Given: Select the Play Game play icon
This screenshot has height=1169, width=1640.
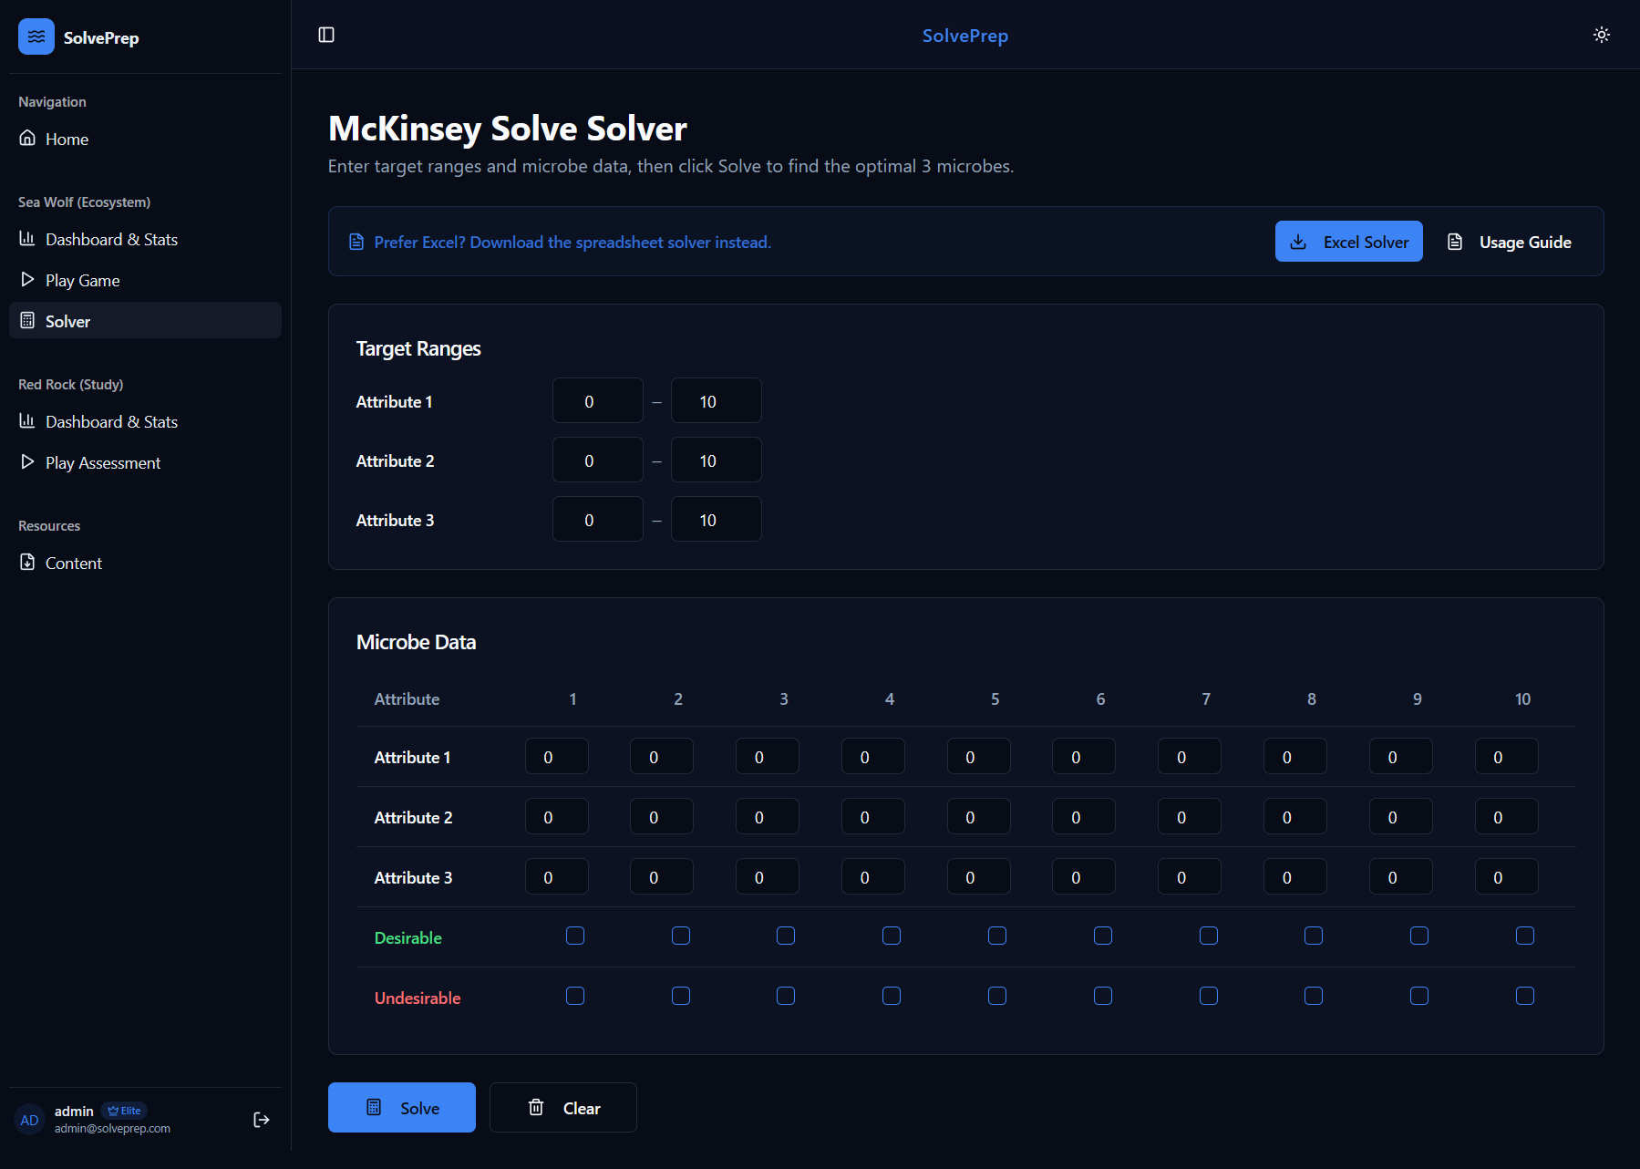Looking at the screenshot, I should click(x=27, y=280).
